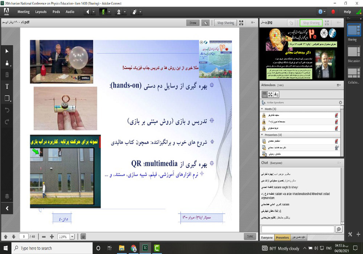Click the webcam icon in top bar
Image resolution: width=363 pixels, height=254 pixels.
[118, 12]
